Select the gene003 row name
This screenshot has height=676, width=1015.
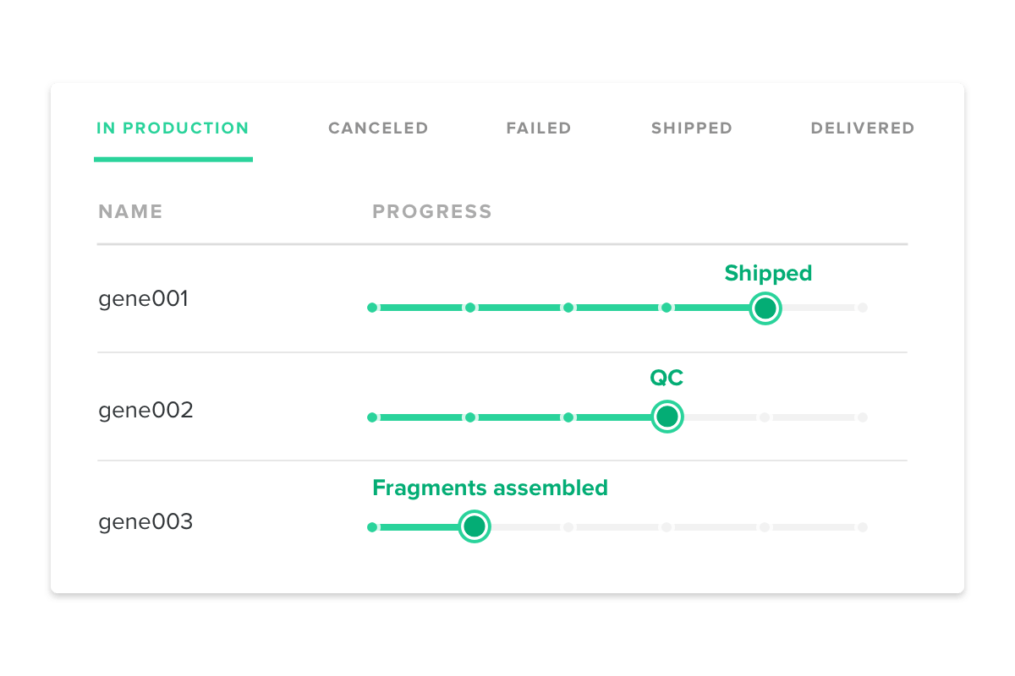point(145,522)
